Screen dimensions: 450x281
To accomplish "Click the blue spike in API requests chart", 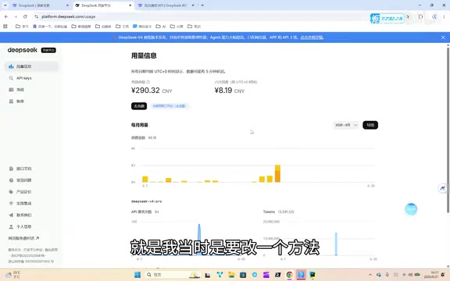I will pos(199,240).
